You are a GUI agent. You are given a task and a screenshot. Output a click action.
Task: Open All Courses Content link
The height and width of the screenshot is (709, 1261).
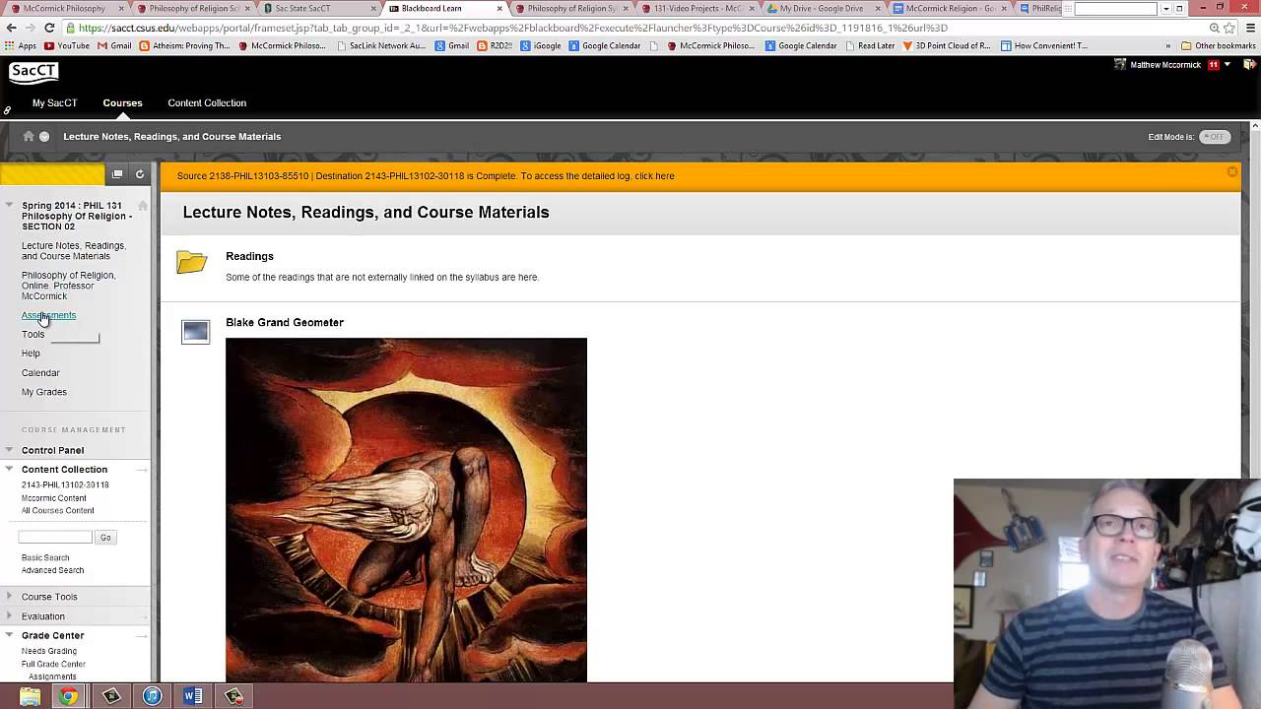tap(58, 511)
